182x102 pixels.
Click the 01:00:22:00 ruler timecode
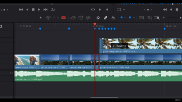point(171,26)
